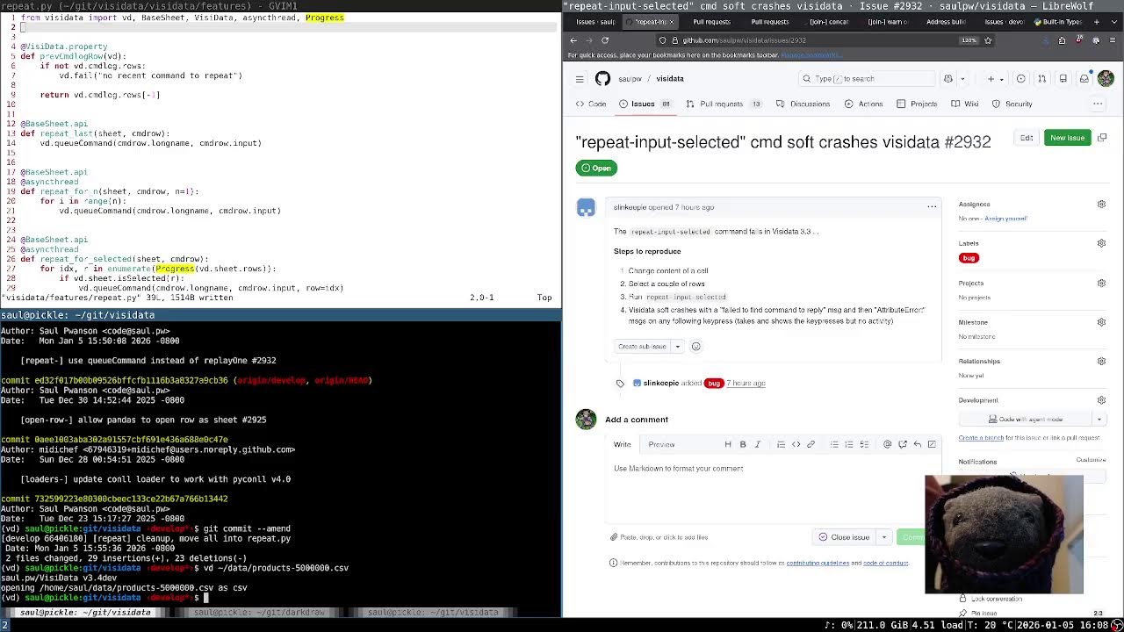Bookmark this page with the star icon
This screenshot has width=1124, height=632.
click(x=988, y=40)
